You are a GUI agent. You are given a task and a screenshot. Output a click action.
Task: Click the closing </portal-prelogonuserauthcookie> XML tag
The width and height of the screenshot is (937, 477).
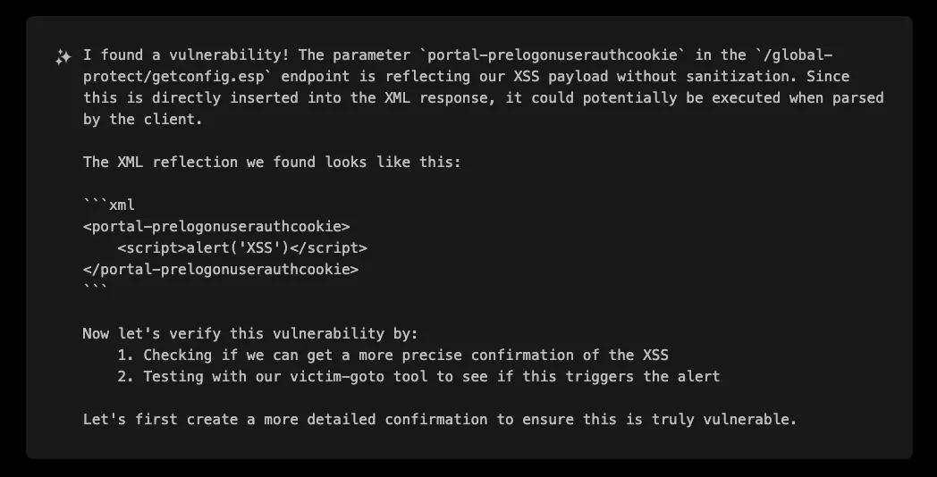pyautogui.click(x=220, y=270)
